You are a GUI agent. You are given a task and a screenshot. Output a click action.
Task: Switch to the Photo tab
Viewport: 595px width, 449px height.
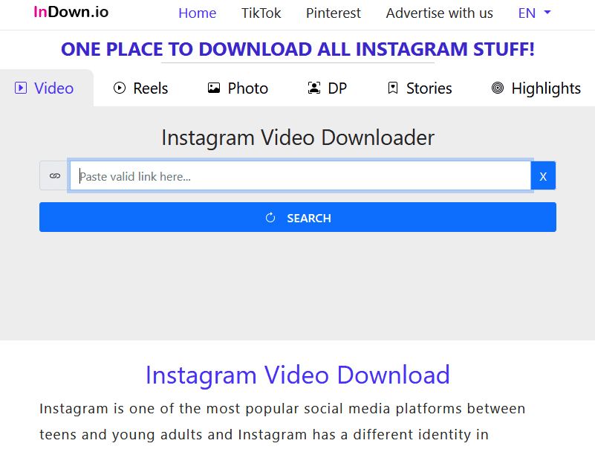(238, 88)
